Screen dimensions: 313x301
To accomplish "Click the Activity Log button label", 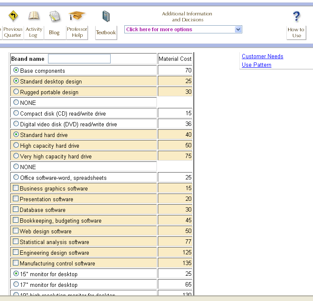I will click(34, 32).
